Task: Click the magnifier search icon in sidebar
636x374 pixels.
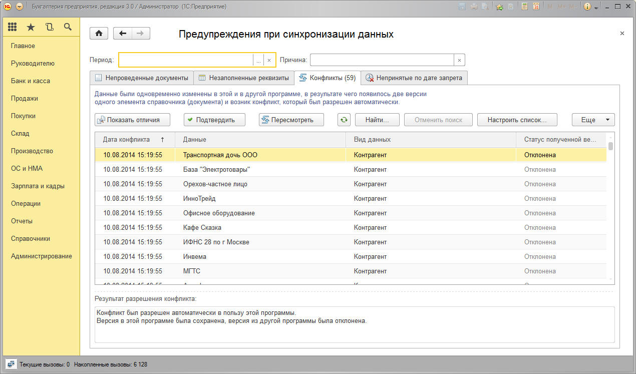Action: [x=68, y=27]
